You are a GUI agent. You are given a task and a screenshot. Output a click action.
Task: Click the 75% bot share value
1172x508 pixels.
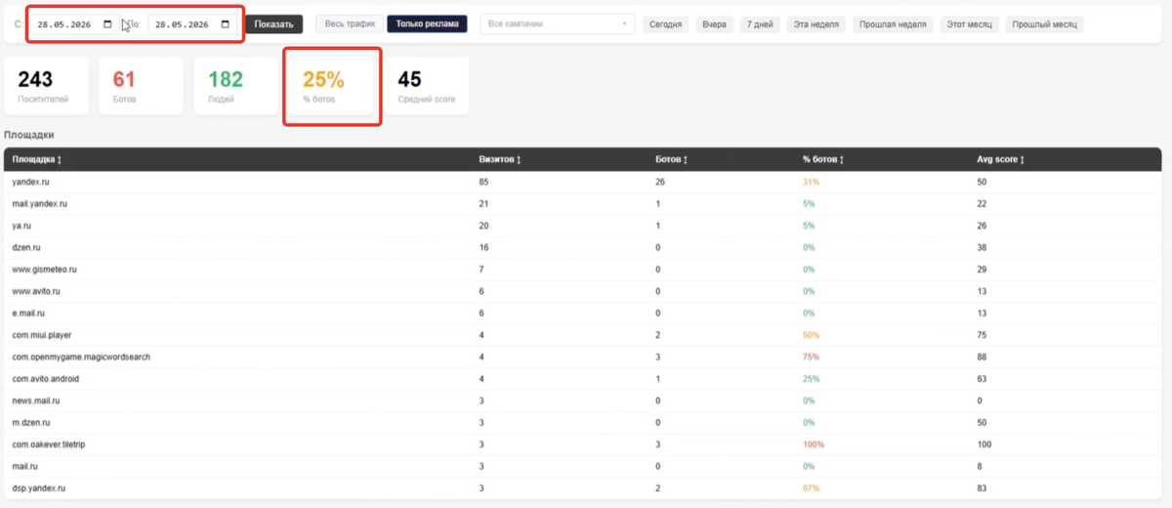pyautogui.click(x=811, y=357)
